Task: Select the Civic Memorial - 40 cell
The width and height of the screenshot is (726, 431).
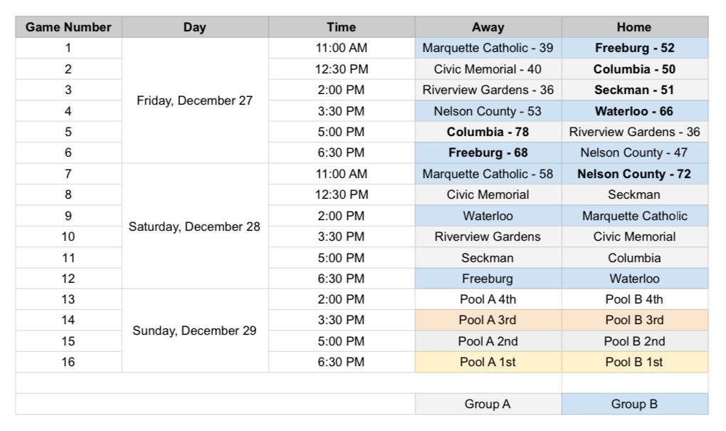Action: (488, 69)
